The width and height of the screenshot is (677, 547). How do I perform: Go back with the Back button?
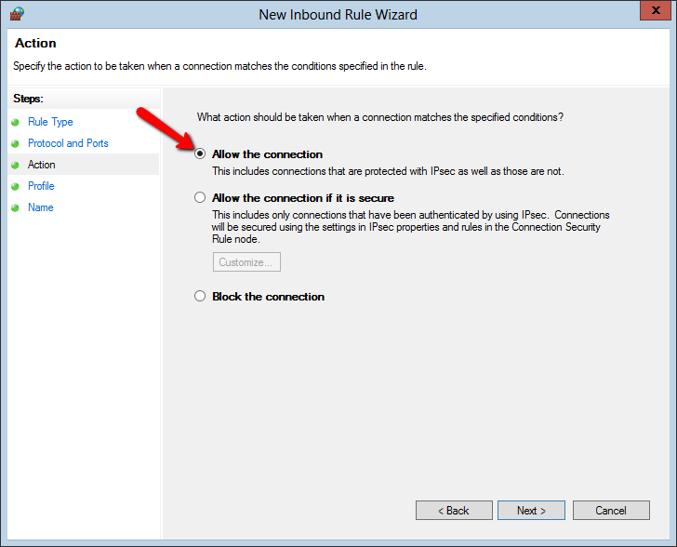point(454,511)
